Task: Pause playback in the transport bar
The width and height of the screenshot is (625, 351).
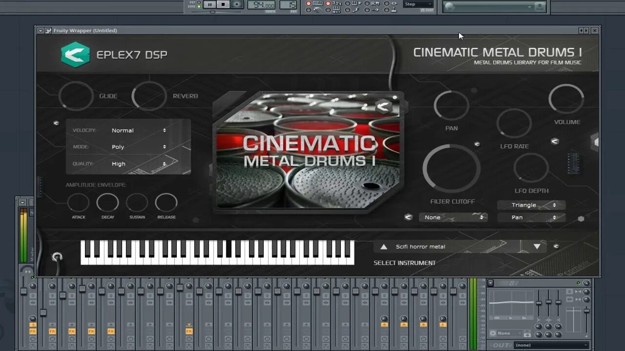Action: tap(210, 4)
